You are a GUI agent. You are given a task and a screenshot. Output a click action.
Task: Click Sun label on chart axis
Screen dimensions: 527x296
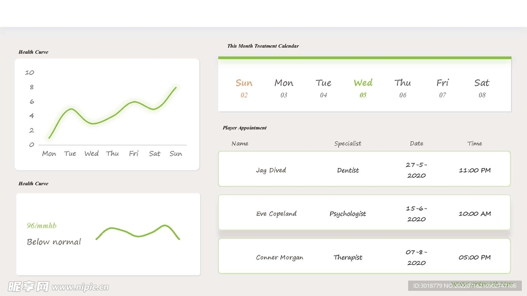click(x=175, y=153)
